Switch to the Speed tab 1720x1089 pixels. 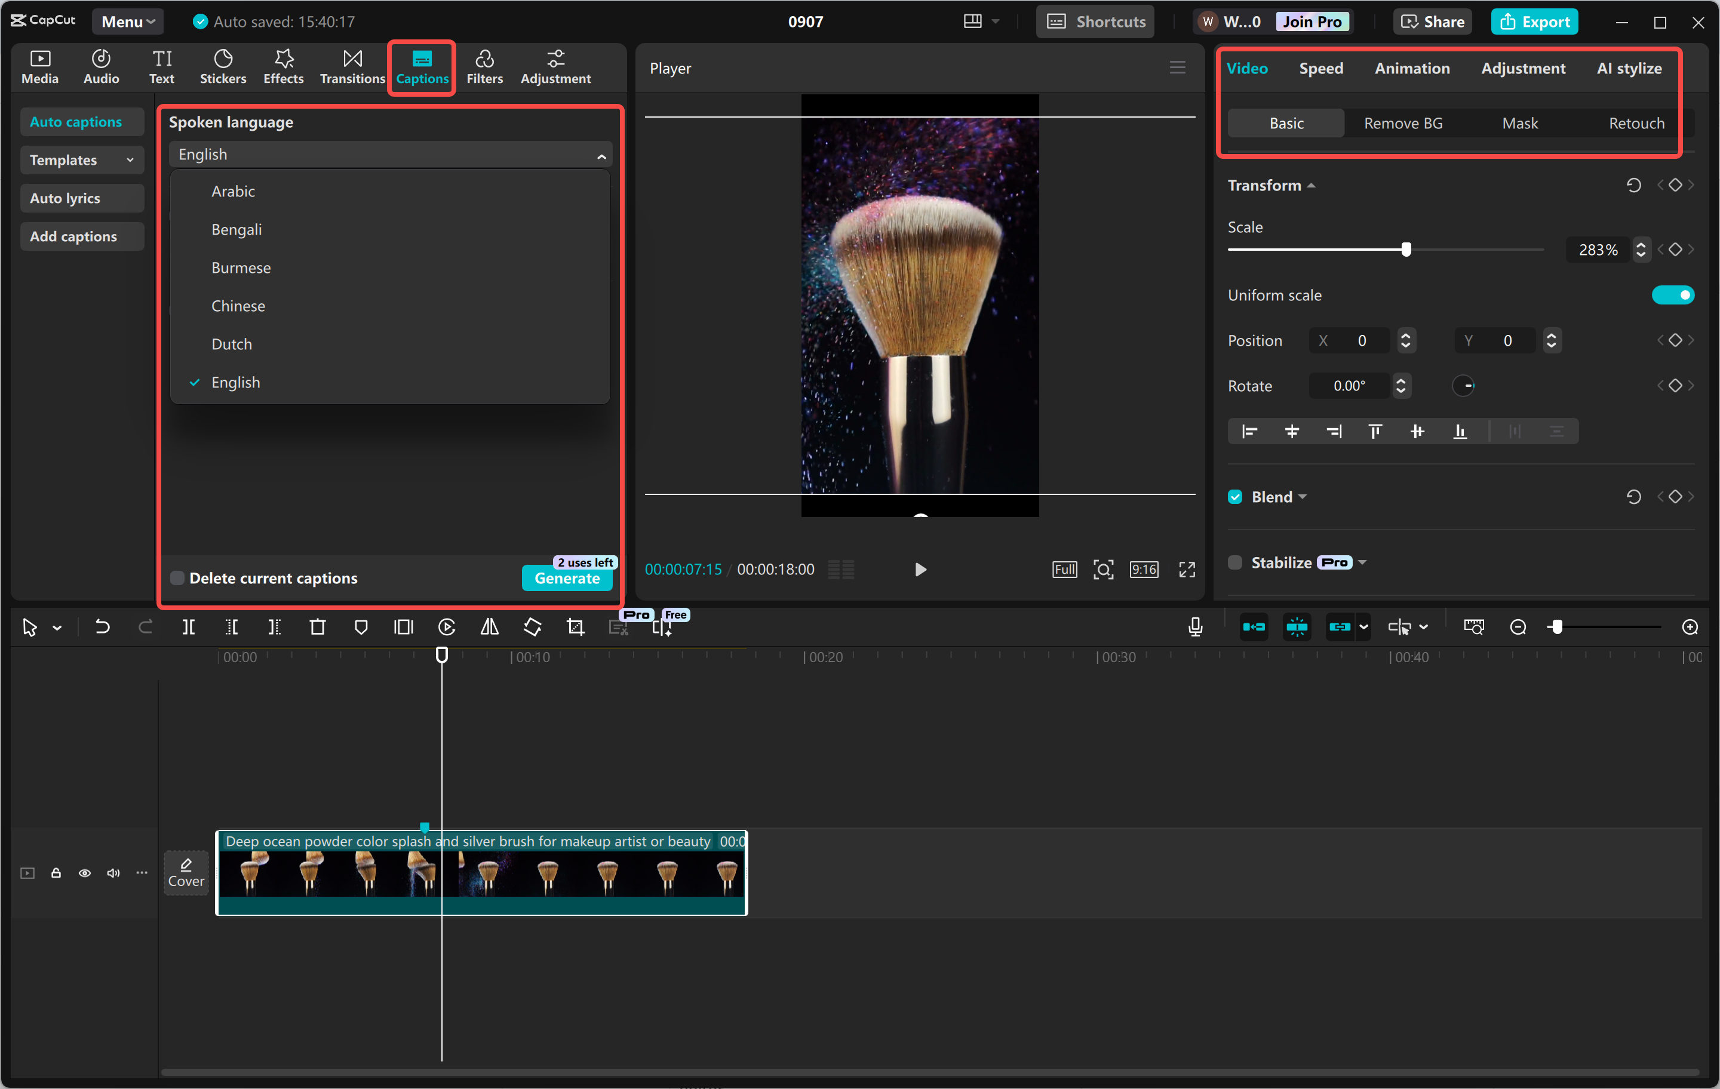click(x=1320, y=69)
